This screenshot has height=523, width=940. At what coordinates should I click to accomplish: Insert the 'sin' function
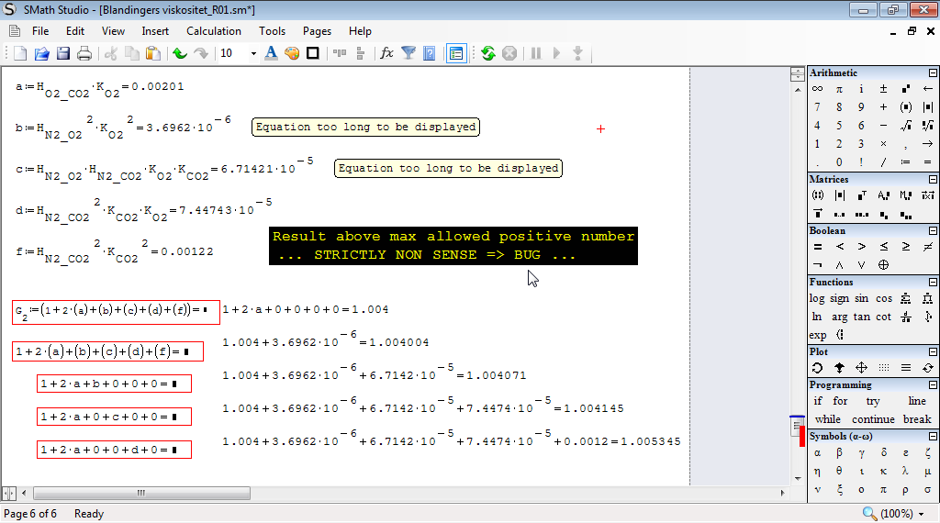click(x=861, y=298)
